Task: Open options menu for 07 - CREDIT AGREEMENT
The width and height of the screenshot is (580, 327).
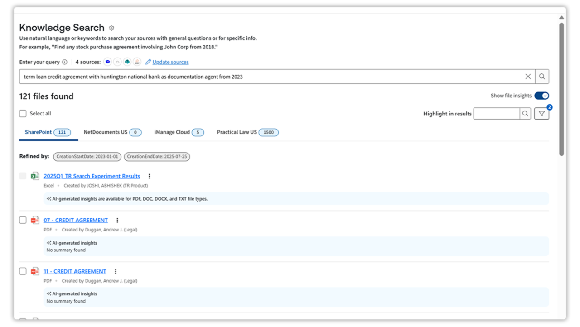Action: [x=117, y=220]
